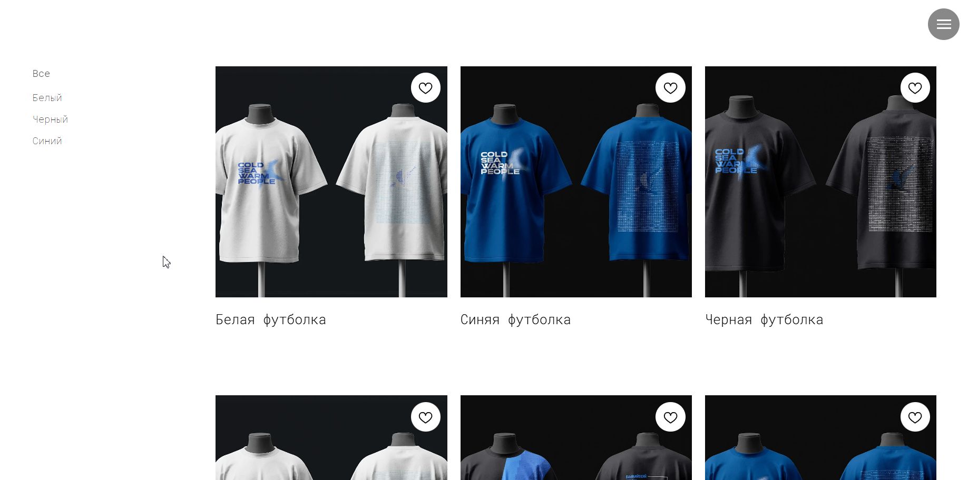Viewport: 968px width, 480px height.
Task: Open the Белая футболка title link
Action: coord(270,319)
